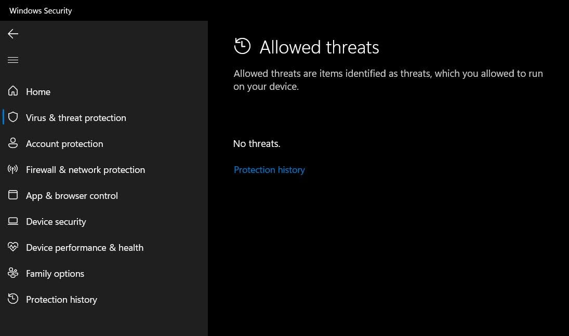
Task: Follow the blue Protection history link
Action: click(269, 170)
